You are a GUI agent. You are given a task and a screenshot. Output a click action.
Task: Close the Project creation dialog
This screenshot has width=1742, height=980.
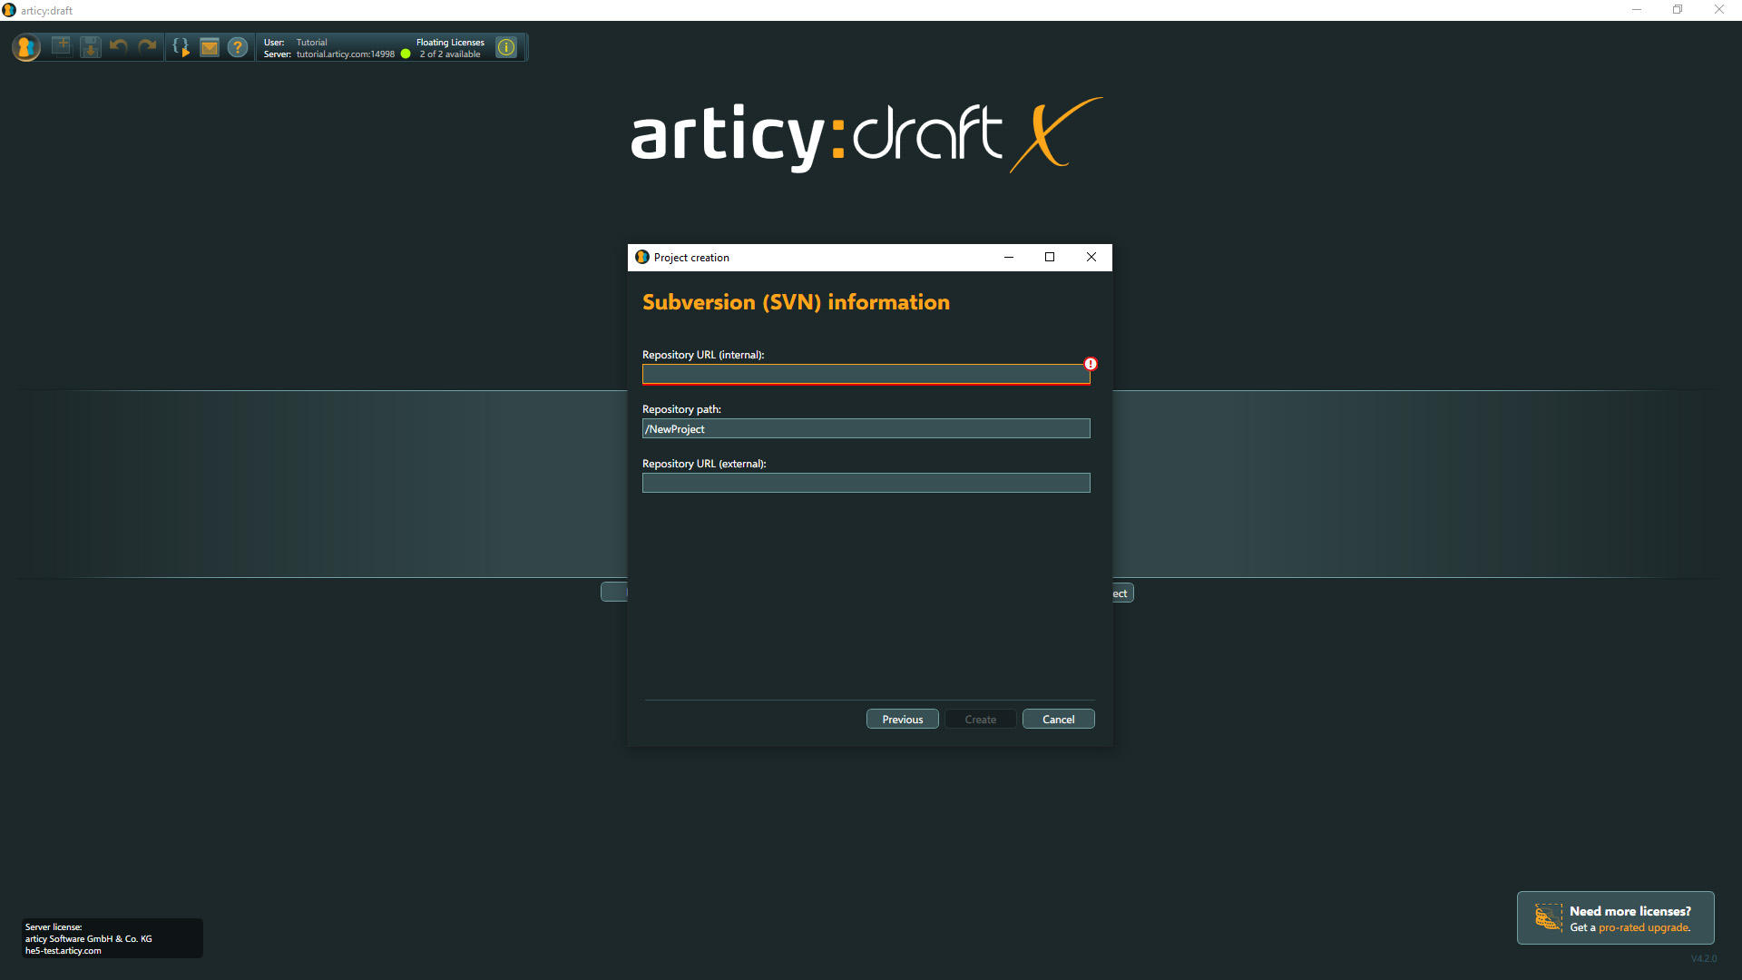coord(1091,257)
